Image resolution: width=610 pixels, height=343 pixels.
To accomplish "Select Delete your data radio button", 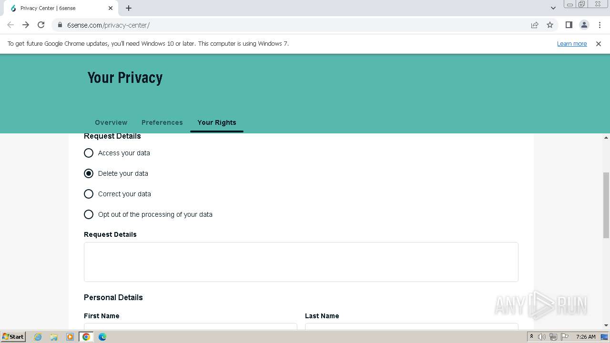I will pyautogui.click(x=89, y=173).
